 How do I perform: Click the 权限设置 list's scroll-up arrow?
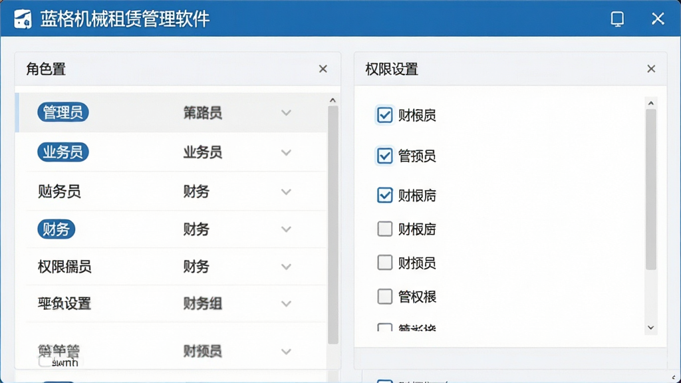pyautogui.click(x=650, y=103)
